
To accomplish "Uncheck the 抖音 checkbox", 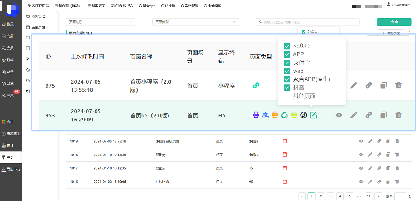I will pos(287,87).
